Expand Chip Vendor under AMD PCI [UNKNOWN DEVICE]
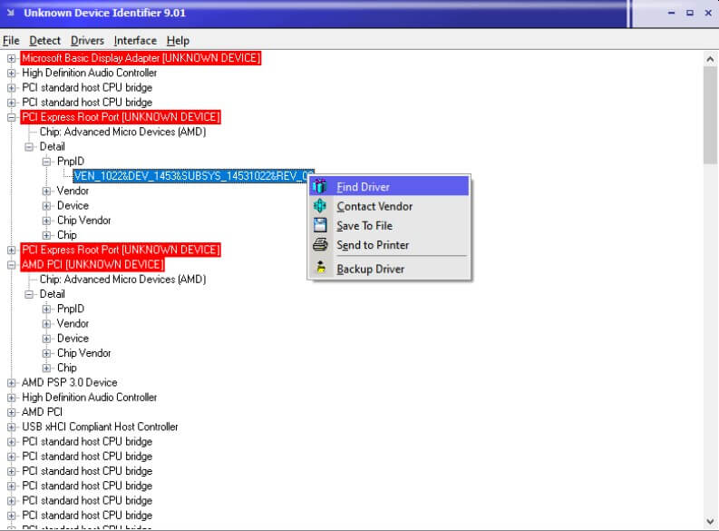Viewport: 719px width, 531px height. coord(46,353)
